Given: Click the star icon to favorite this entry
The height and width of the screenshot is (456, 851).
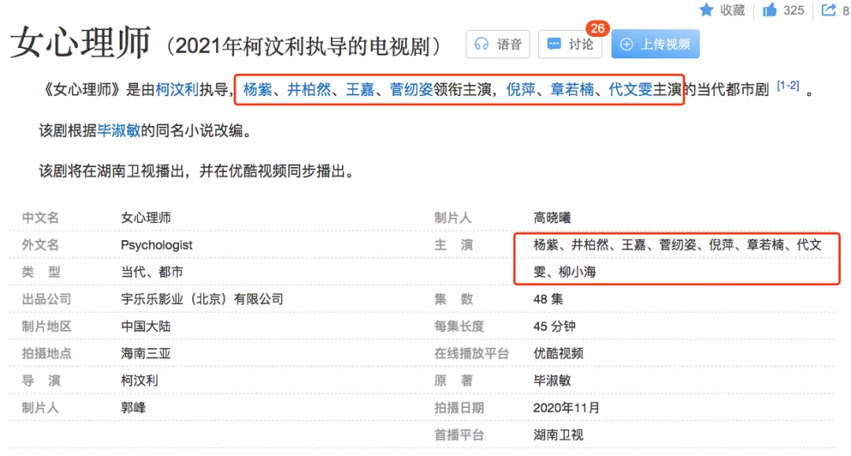Looking at the screenshot, I should (x=707, y=10).
